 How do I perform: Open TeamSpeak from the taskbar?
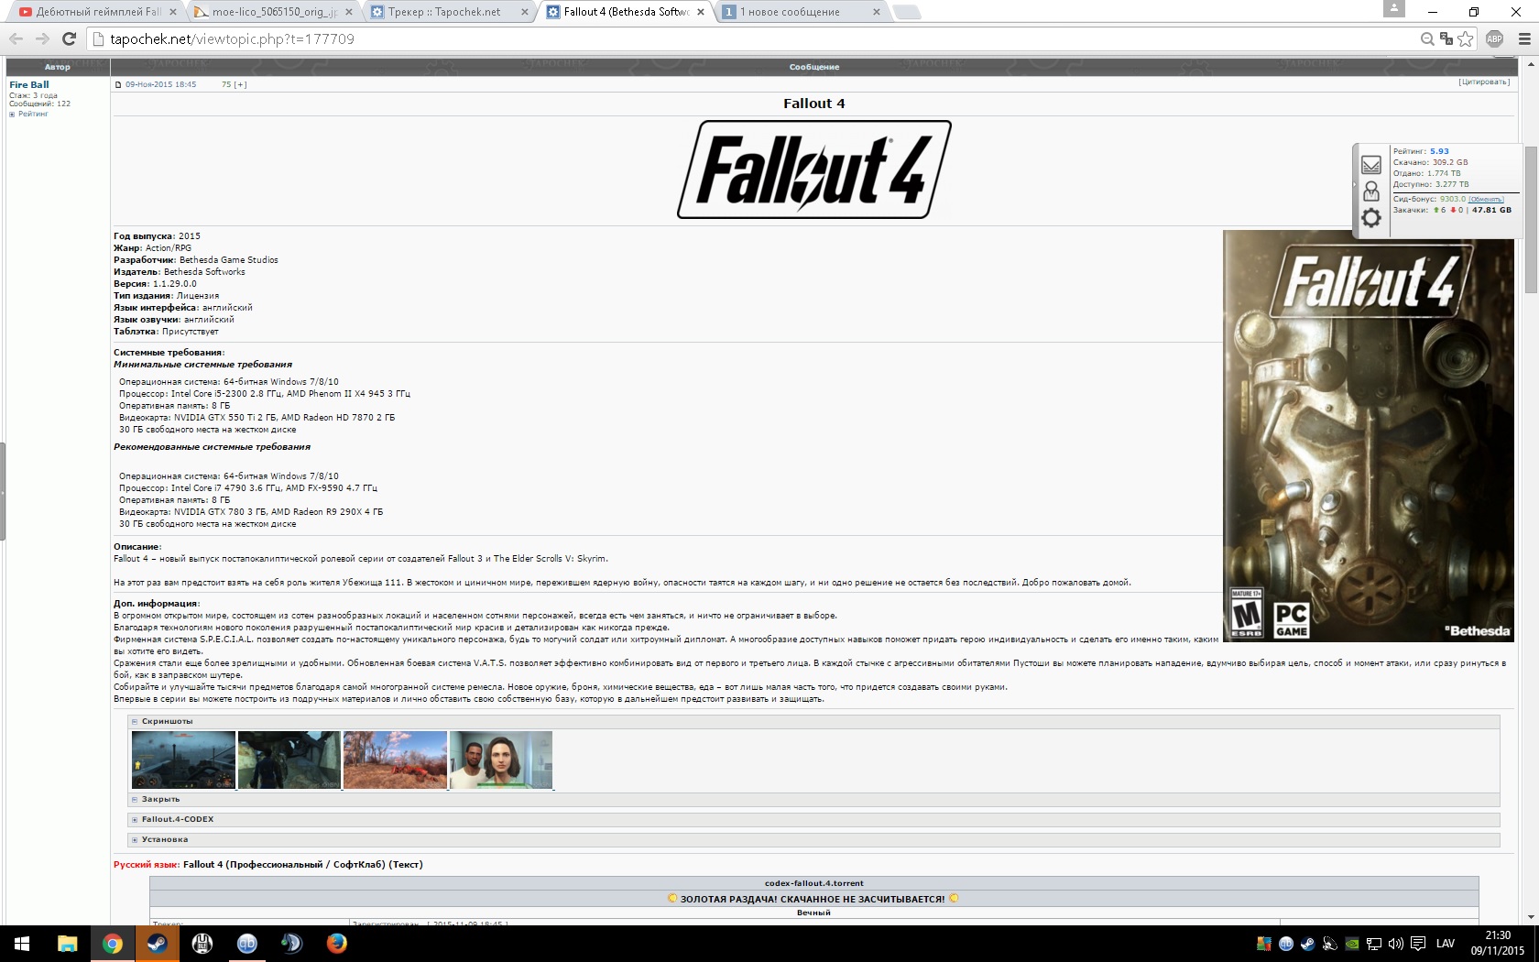(x=292, y=944)
